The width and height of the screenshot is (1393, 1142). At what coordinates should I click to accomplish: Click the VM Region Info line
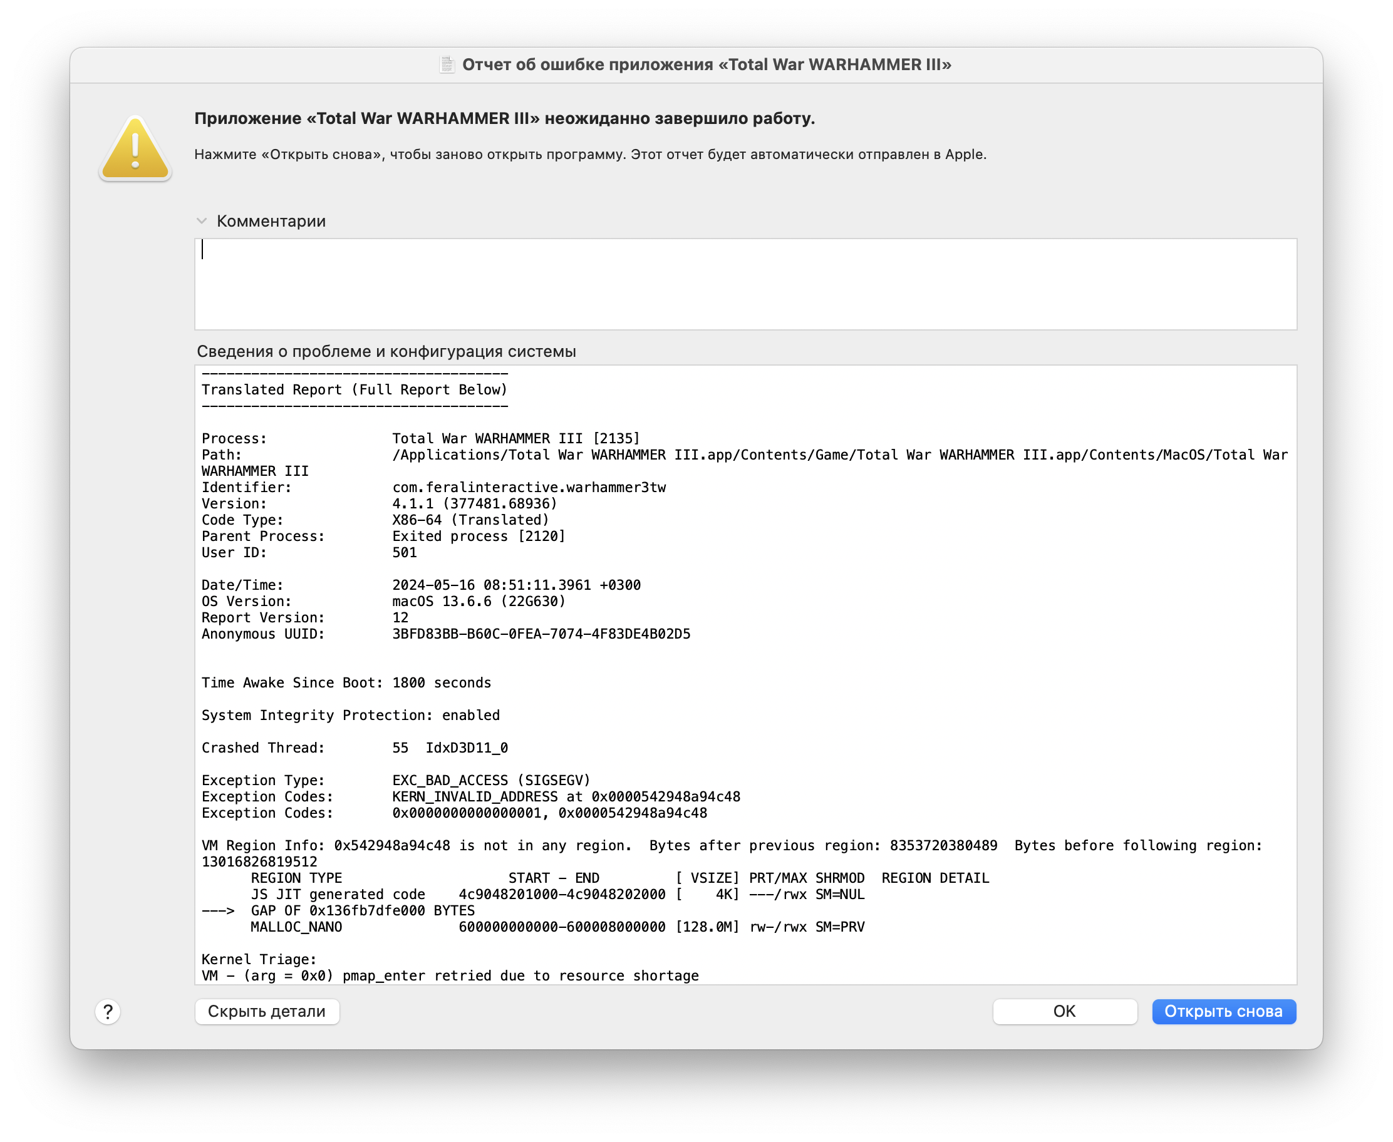pos(732,853)
